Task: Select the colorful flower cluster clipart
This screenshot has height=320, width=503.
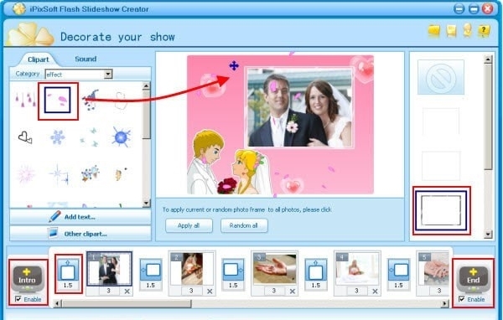Action: (91, 173)
